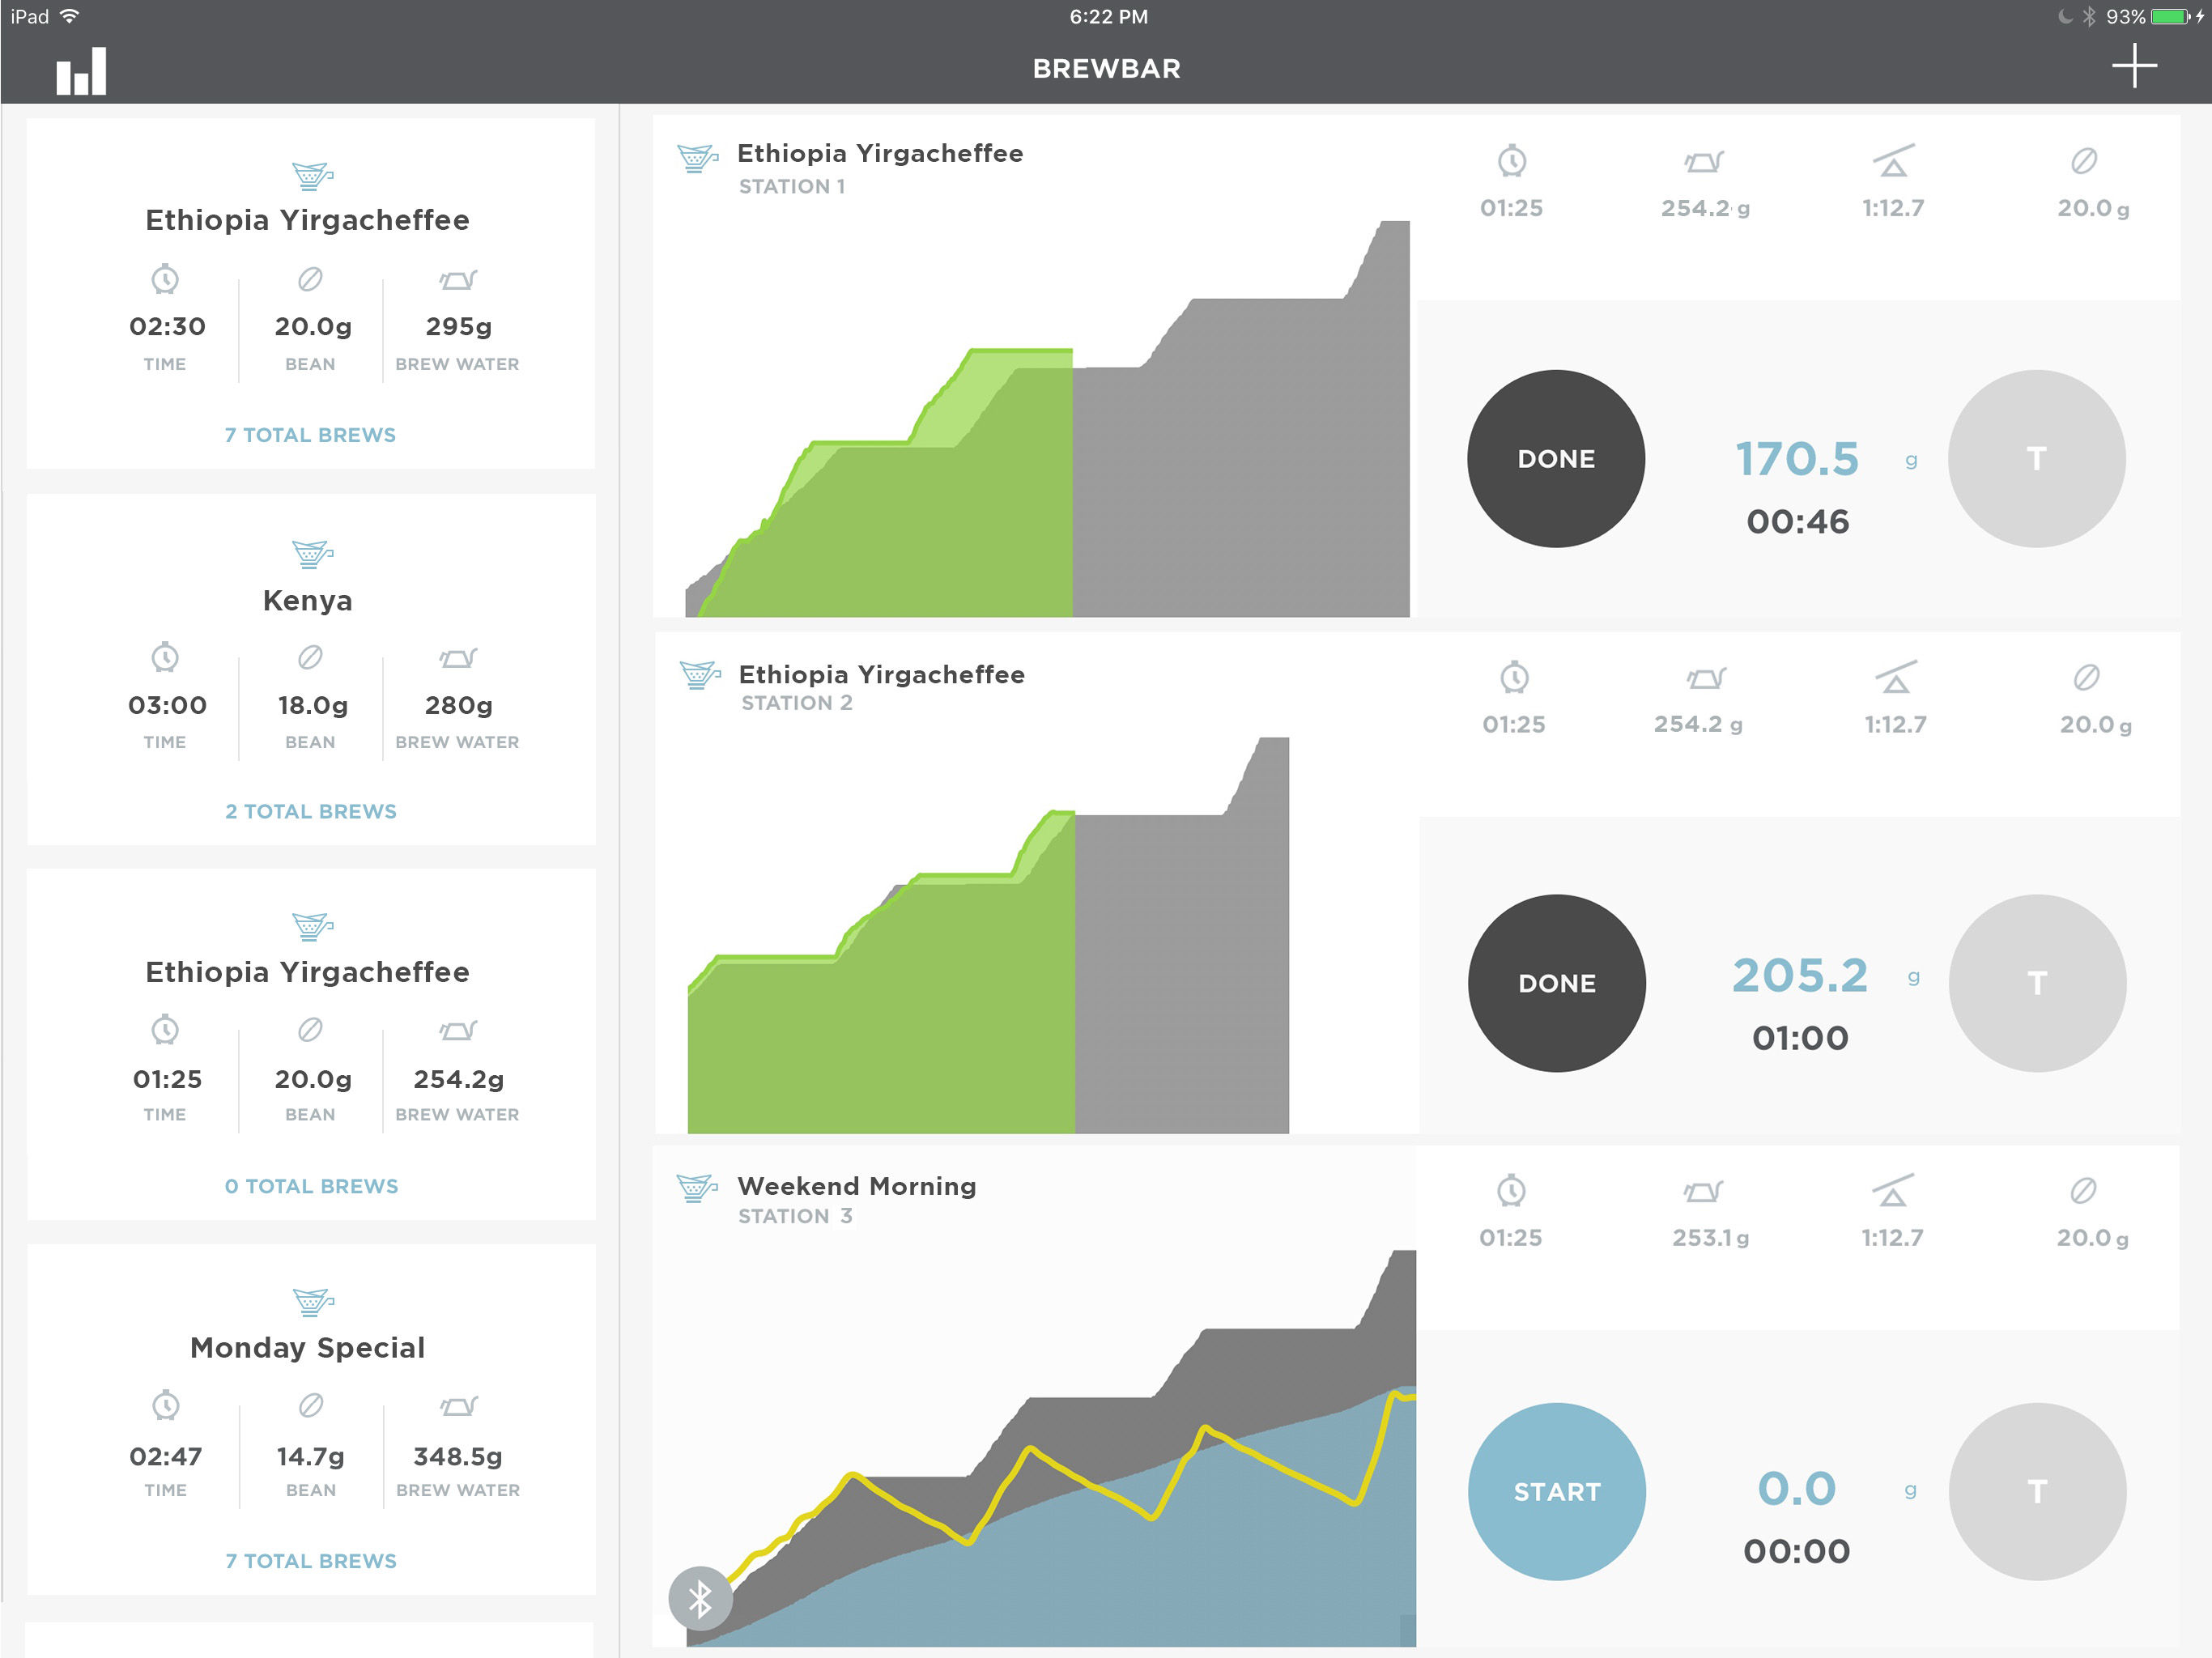Select the Kenya recipe title
Viewport: 2212px width, 1658px height.
point(308,600)
